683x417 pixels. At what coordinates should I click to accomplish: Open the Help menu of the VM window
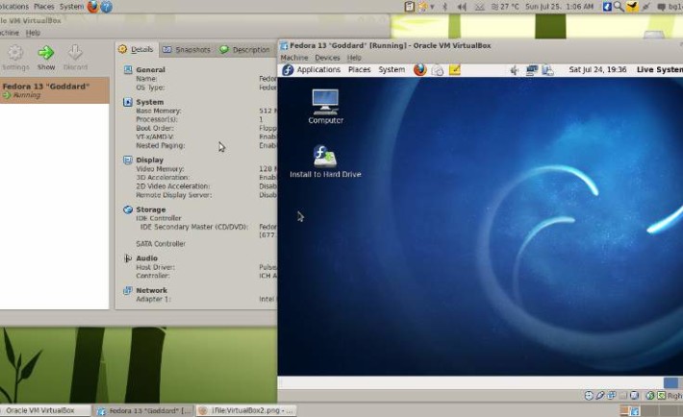pyautogui.click(x=354, y=58)
